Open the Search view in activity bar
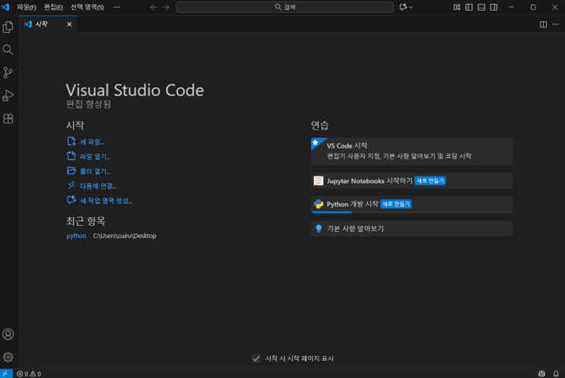The width and height of the screenshot is (565, 378). coord(8,49)
